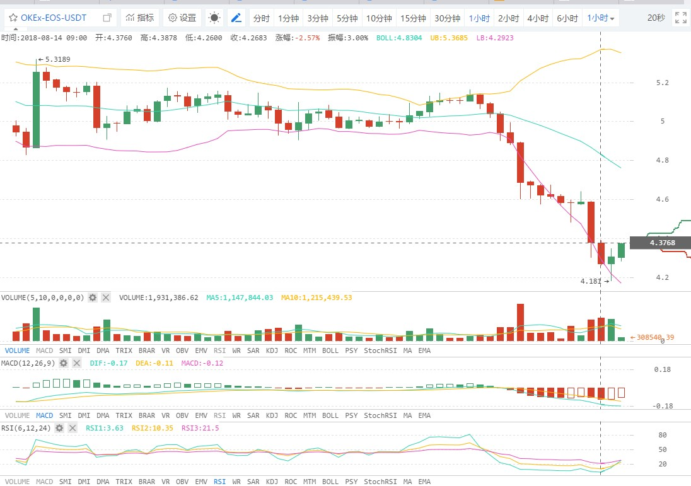The height and width of the screenshot is (486, 691).
Task: Click the 4.3768 current price label
Action: (661, 243)
